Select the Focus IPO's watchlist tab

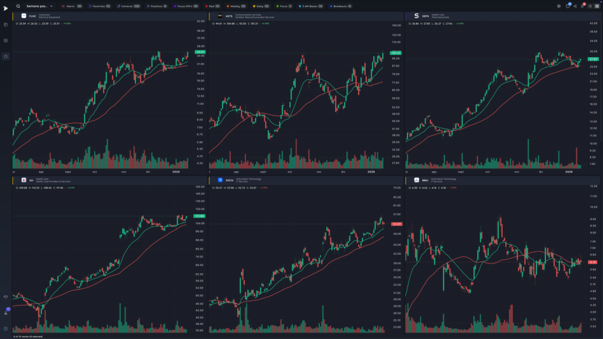point(186,6)
